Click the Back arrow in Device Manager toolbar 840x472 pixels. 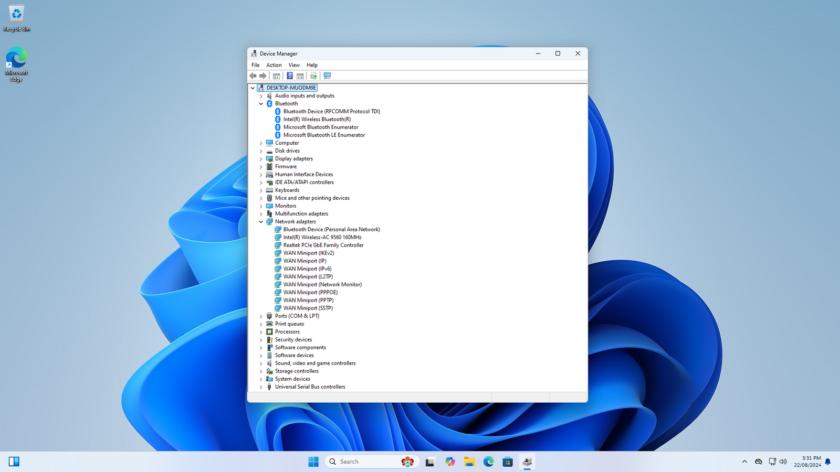(x=253, y=76)
